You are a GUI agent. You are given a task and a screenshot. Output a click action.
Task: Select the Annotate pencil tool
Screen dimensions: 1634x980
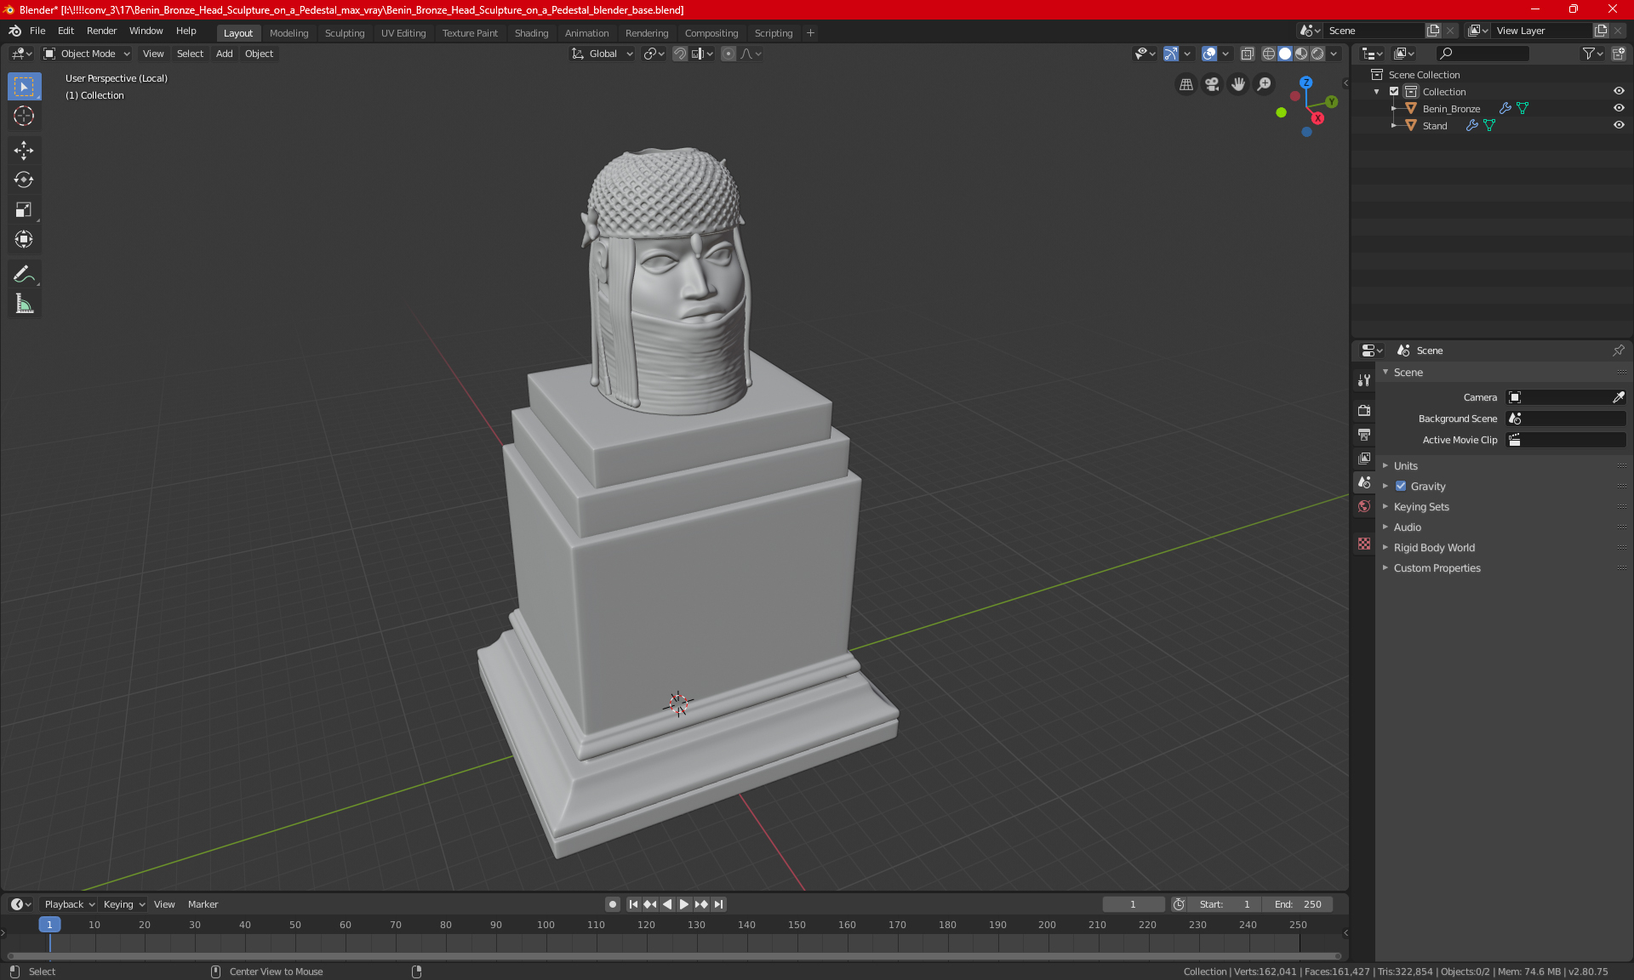24,274
